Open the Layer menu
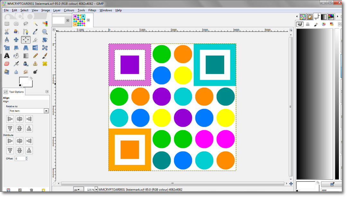 tap(57, 10)
